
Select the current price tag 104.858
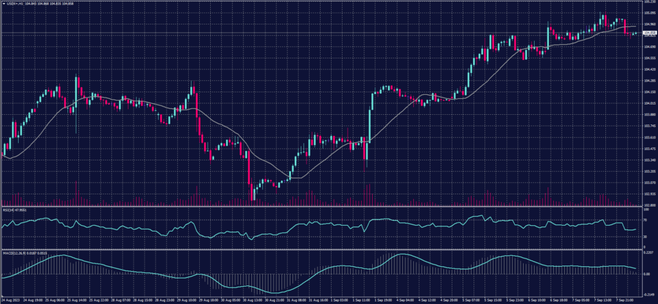(650, 31)
